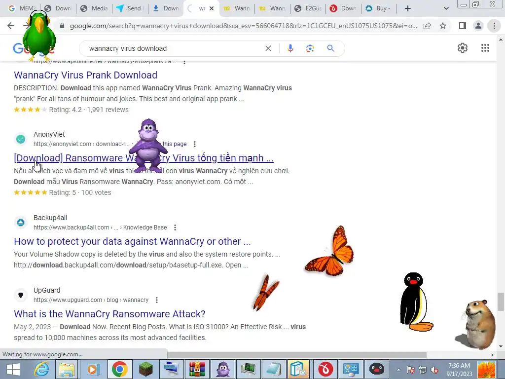
Task: Open Google quick settings gear
Action: [463, 48]
